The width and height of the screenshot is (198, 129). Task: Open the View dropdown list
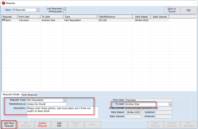(38, 10)
